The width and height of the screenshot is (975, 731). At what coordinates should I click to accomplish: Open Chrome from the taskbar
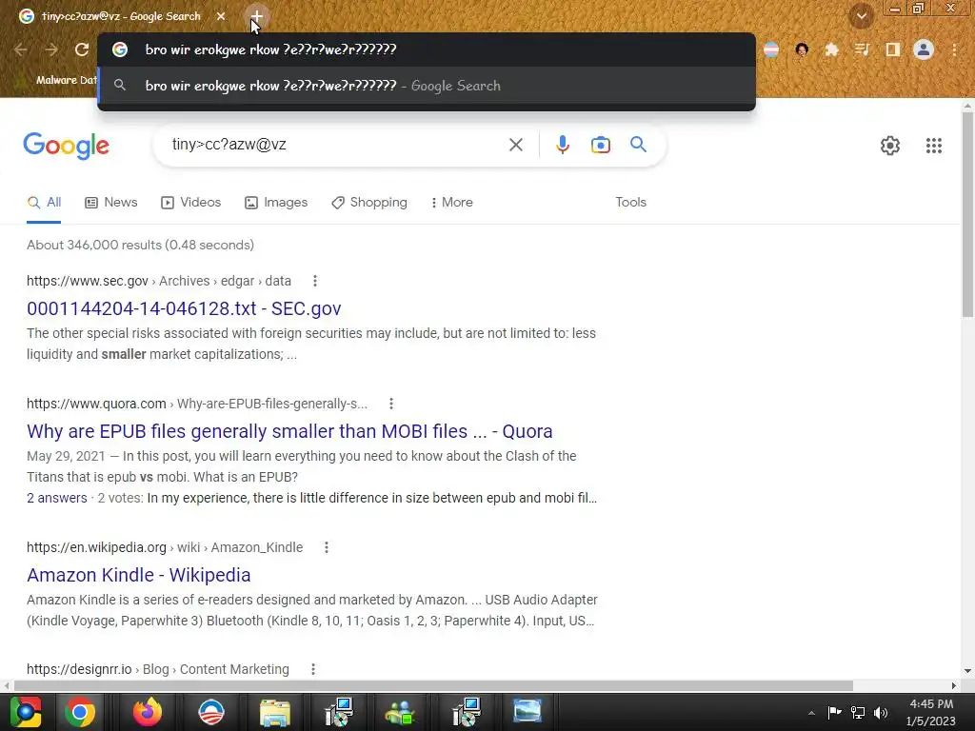tap(80, 712)
